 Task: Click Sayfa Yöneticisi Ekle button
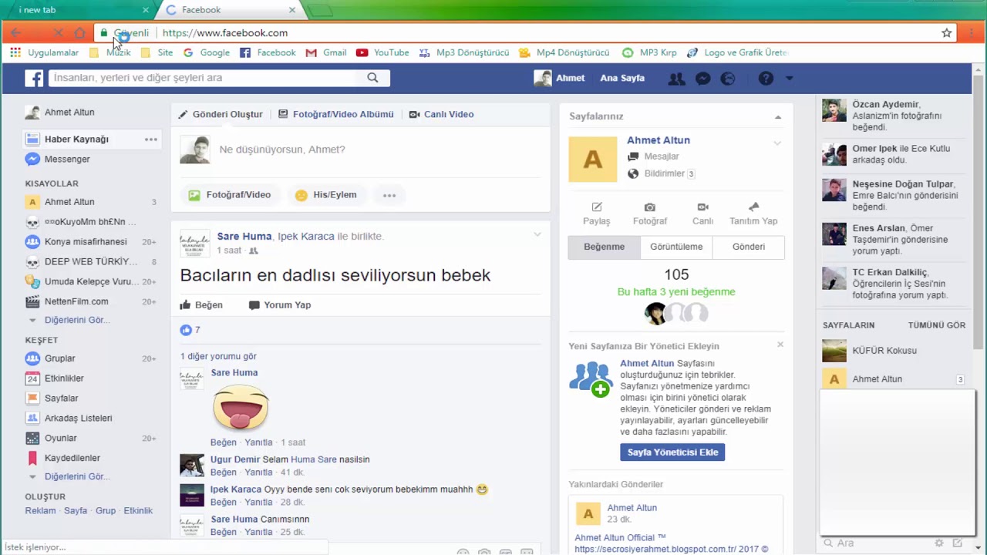pos(672,452)
